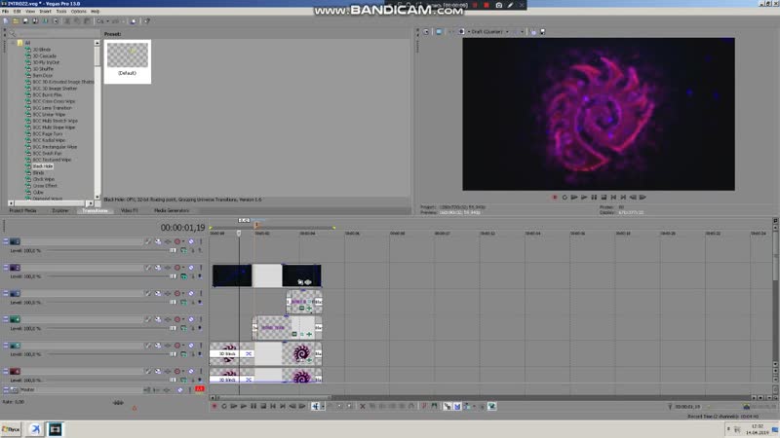Pause the video preview

tap(594, 198)
